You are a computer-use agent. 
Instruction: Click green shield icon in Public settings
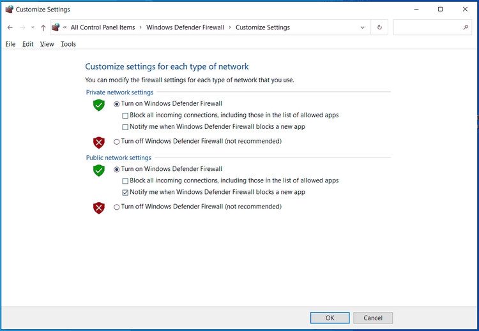coord(98,170)
